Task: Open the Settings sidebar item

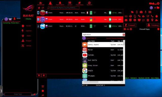Action: coord(26,45)
